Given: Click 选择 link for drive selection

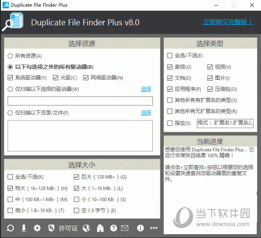Looking at the screenshot, I should [146, 89].
